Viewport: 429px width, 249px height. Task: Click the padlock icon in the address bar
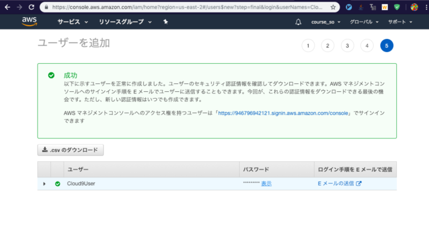46,7
